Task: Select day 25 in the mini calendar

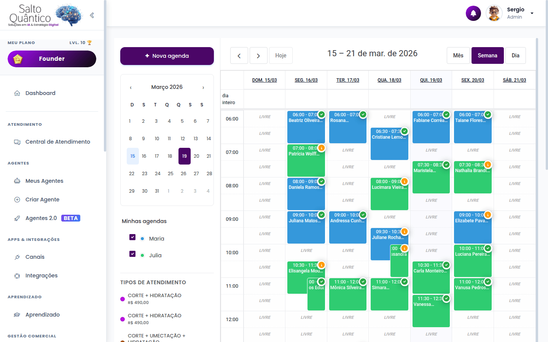Action: pos(170,174)
